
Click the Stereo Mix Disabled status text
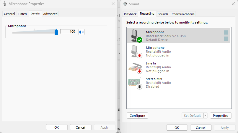pyautogui.click(x=153, y=87)
